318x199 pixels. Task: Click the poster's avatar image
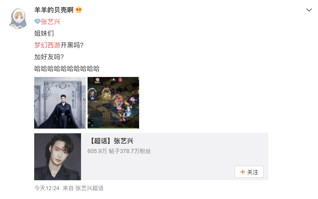coord(18,18)
